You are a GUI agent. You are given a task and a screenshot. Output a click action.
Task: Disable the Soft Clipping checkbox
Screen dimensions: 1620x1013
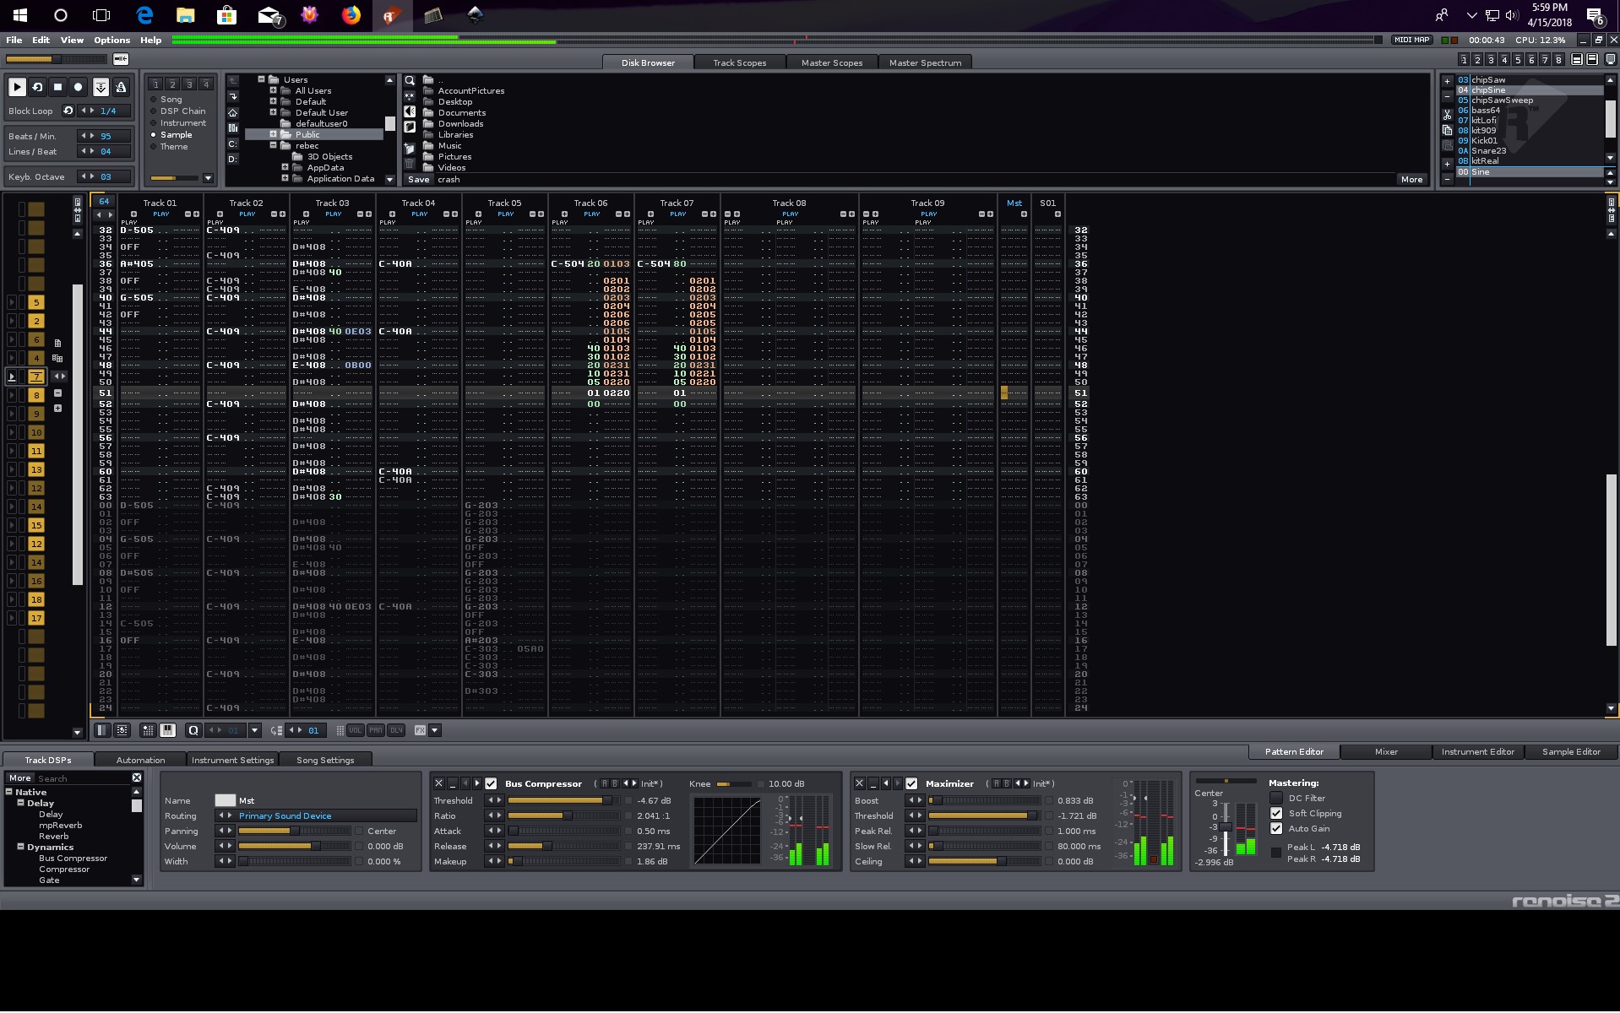pos(1276,814)
